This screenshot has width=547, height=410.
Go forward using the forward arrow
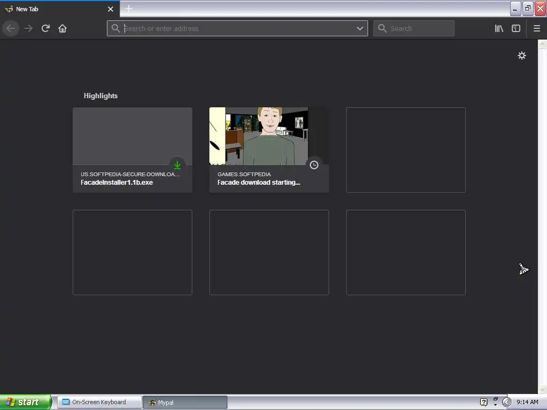click(x=28, y=28)
